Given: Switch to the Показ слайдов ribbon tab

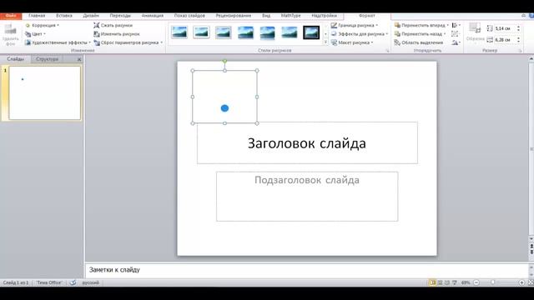Looking at the screenshot, I should [189, 16].
